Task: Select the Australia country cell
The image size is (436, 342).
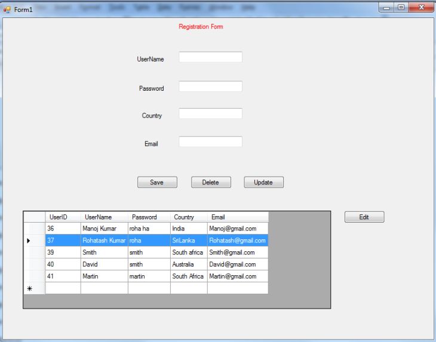Action: (189, 264)
